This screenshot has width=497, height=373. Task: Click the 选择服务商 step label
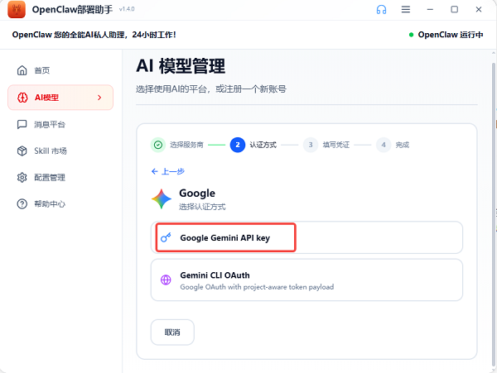[186, 145]
